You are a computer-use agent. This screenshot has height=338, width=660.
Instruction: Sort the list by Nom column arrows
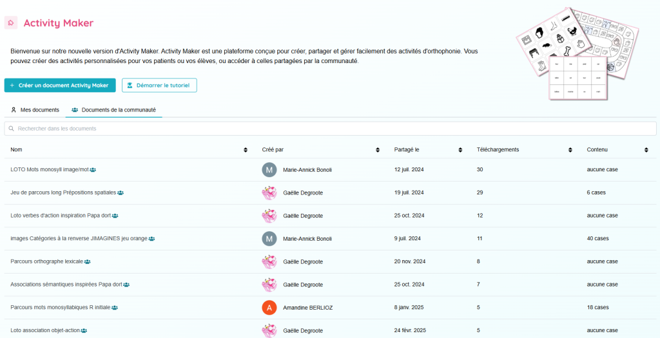(246, 150)
